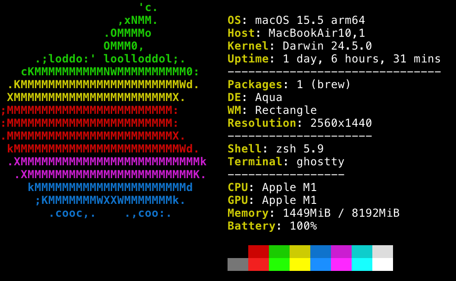Select the "1 (brew)" packages value
Image resolution: width=456 pixels, height=281 pixels.
pyautogui.click(x=324, y=84)
